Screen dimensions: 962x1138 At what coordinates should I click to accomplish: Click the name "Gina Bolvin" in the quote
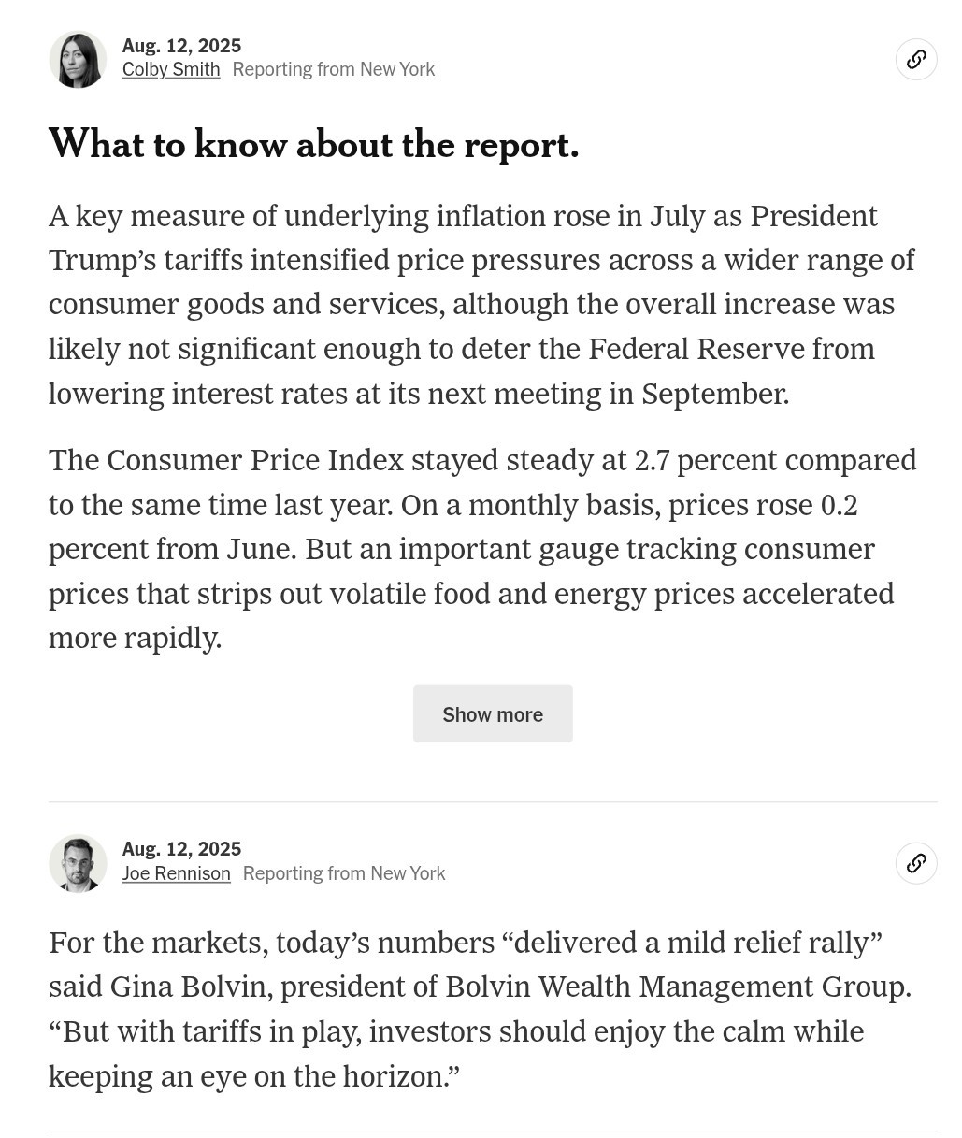point(190,987)
